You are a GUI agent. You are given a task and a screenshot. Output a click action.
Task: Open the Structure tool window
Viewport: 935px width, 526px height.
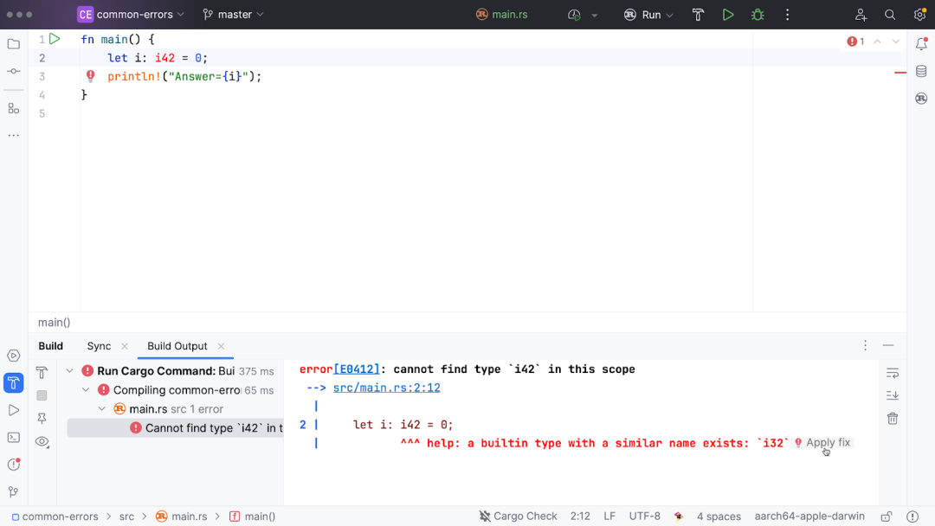[x=14, y=108]
